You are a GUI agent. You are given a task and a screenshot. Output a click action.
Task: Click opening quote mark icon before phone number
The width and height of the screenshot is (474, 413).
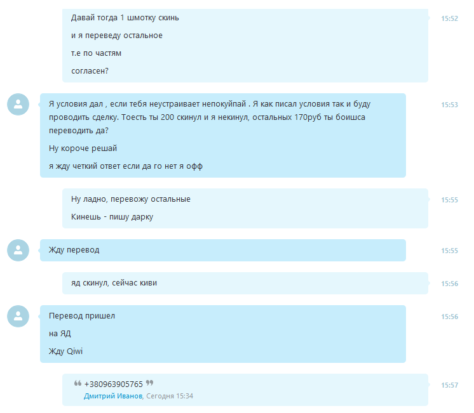click(x=78, y=383)
